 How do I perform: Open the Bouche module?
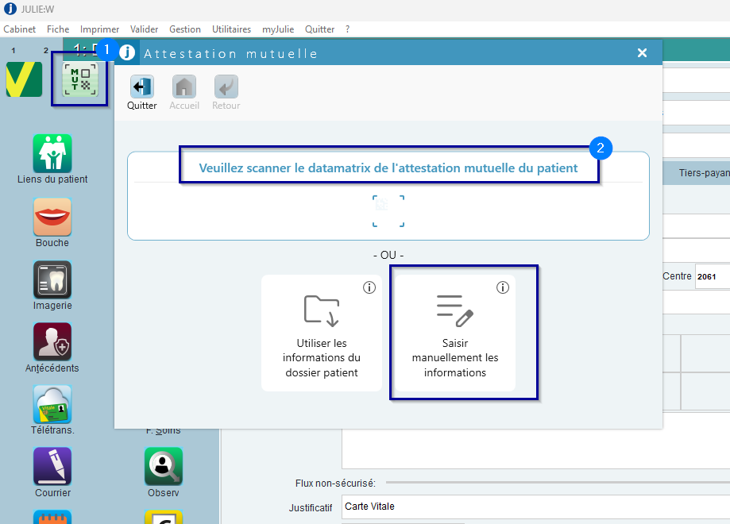tap(52, 222)
